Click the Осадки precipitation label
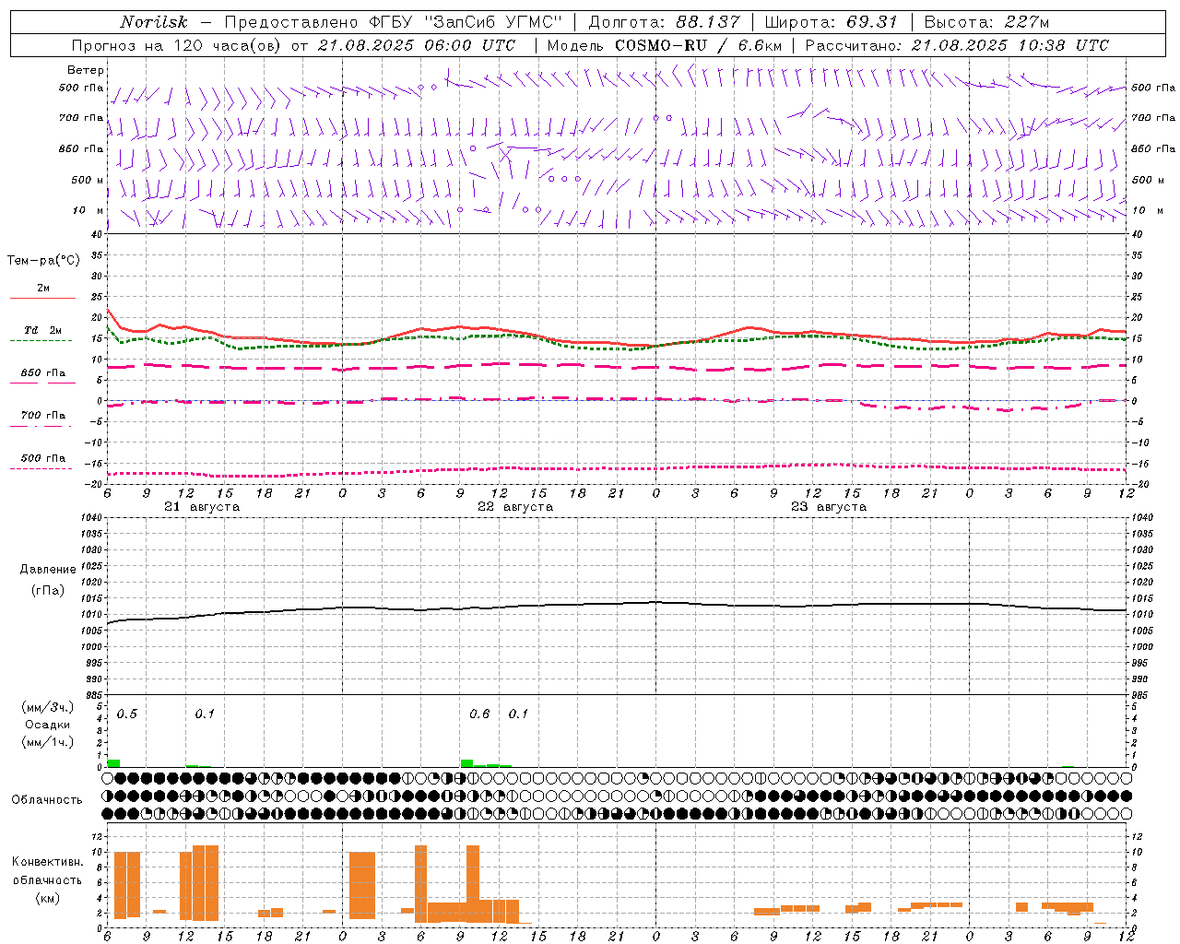Screen dimensions: 1180x944 [x=48, y=725]
